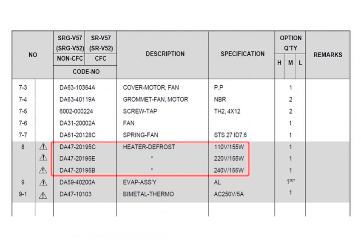The image size is (361, 252).
Task: Select the STS 27 ID7.6 specification
Action: [x=230, y=135]
